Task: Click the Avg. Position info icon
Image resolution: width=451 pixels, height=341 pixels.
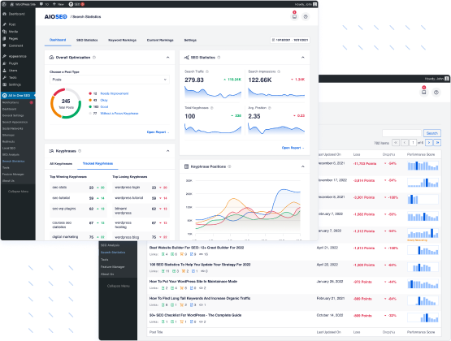Action: pyautogui.click(x=270, y=108)
